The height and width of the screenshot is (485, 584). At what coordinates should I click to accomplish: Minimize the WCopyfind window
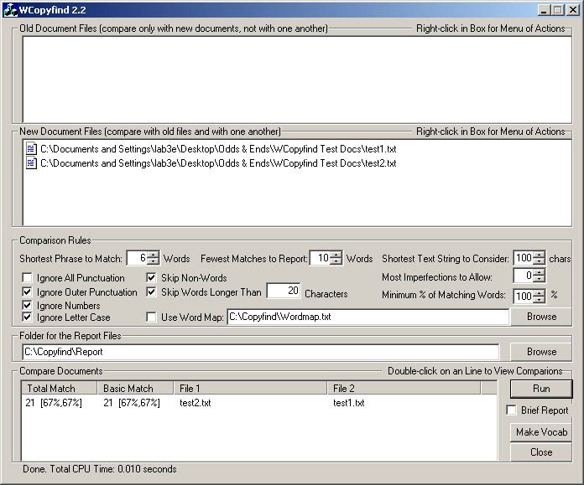pos(545,10)
